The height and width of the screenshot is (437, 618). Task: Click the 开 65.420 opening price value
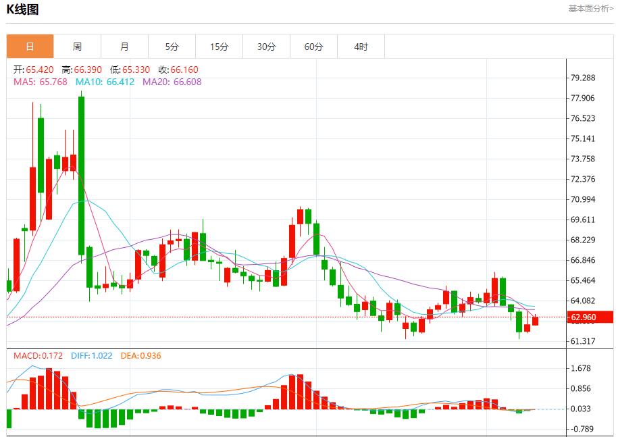[x=28, y=69]
